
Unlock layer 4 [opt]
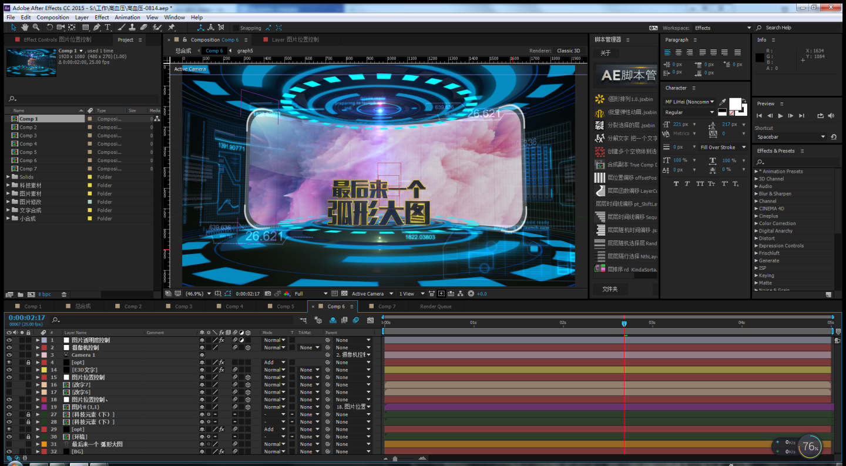click(28, 363)
